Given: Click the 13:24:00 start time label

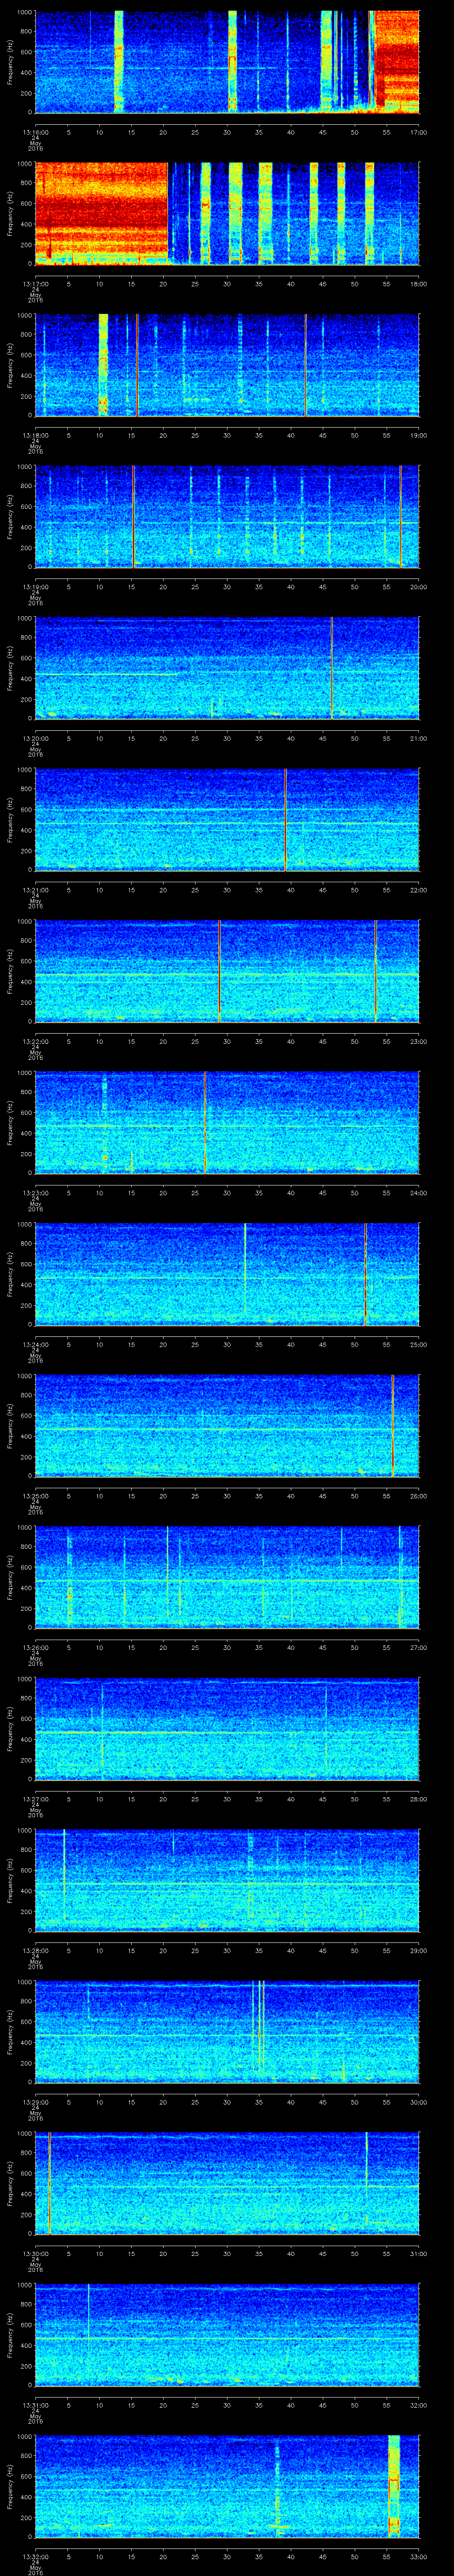Looking at the screenshot, I should pos(35,1344).
